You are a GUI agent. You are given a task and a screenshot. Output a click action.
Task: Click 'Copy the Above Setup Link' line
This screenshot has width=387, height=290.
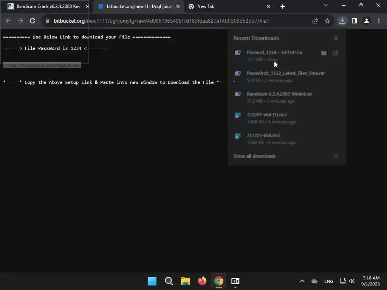pos(119,82)
